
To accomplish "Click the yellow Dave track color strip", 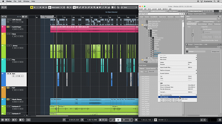I will [3, 38].
